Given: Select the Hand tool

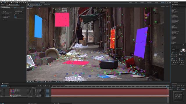Looking at the screenshot, I should [6, 2].
